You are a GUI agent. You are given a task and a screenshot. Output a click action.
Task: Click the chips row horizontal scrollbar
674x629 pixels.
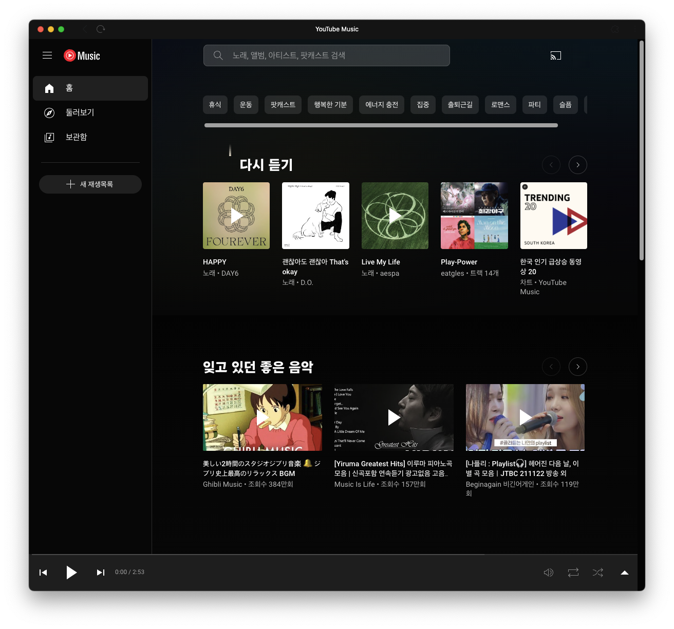(x=381, y=125)
